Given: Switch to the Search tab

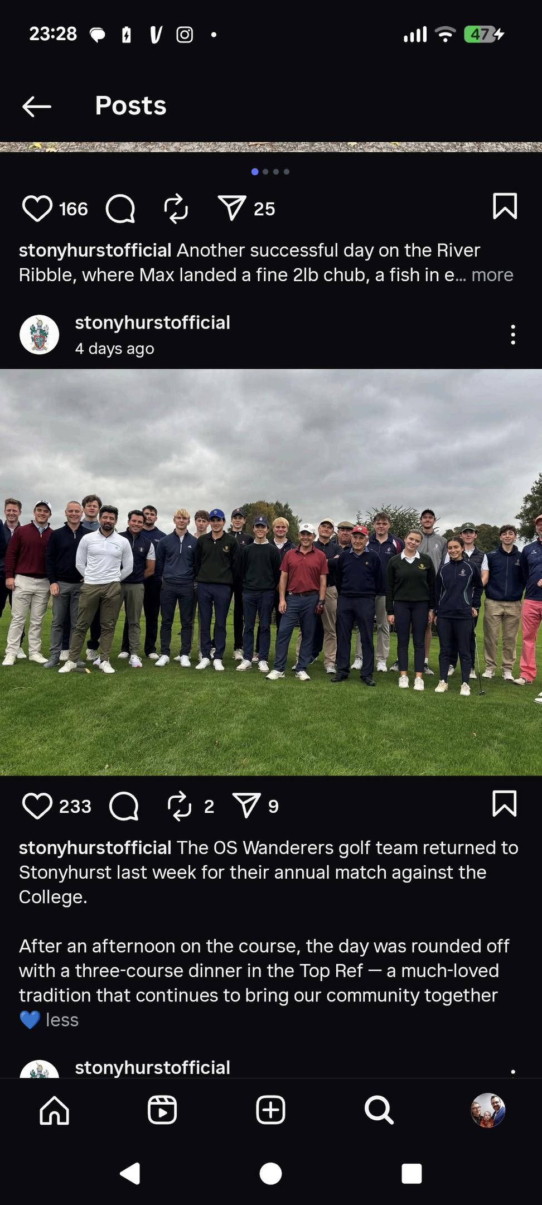Looking at the screenshot, I should (379, 1110).
